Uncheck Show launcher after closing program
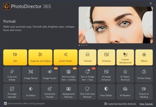This screenshot has height=107, width=156. coord(5,103)
